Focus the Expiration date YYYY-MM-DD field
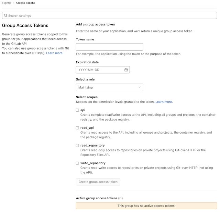This screenshot has height=212, width=220. 100,70
